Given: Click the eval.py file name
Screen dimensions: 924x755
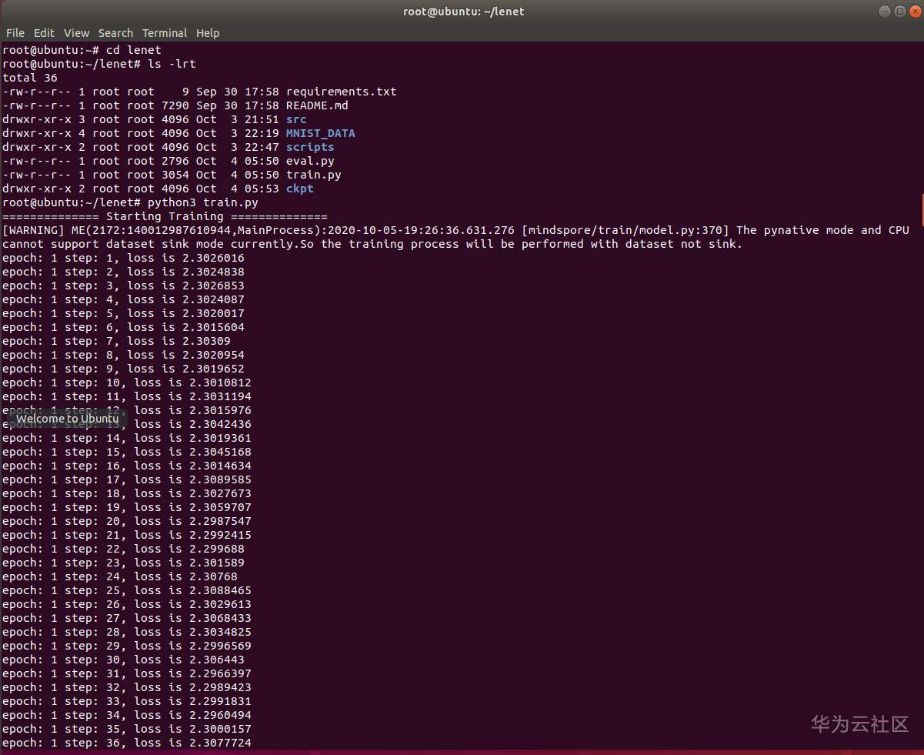Looking at the screenshot, I should 310,161.
